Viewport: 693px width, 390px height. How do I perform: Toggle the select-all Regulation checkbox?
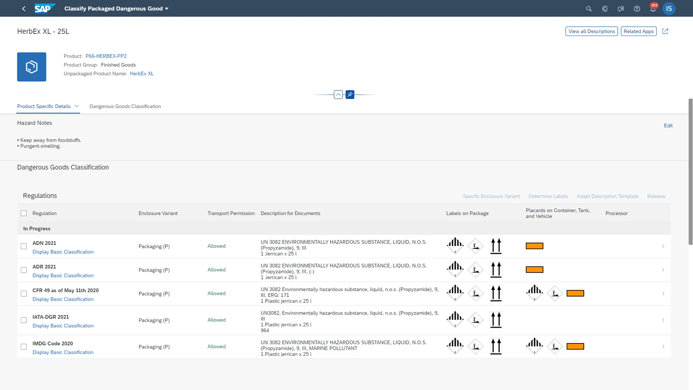click(x=24, y=213)
